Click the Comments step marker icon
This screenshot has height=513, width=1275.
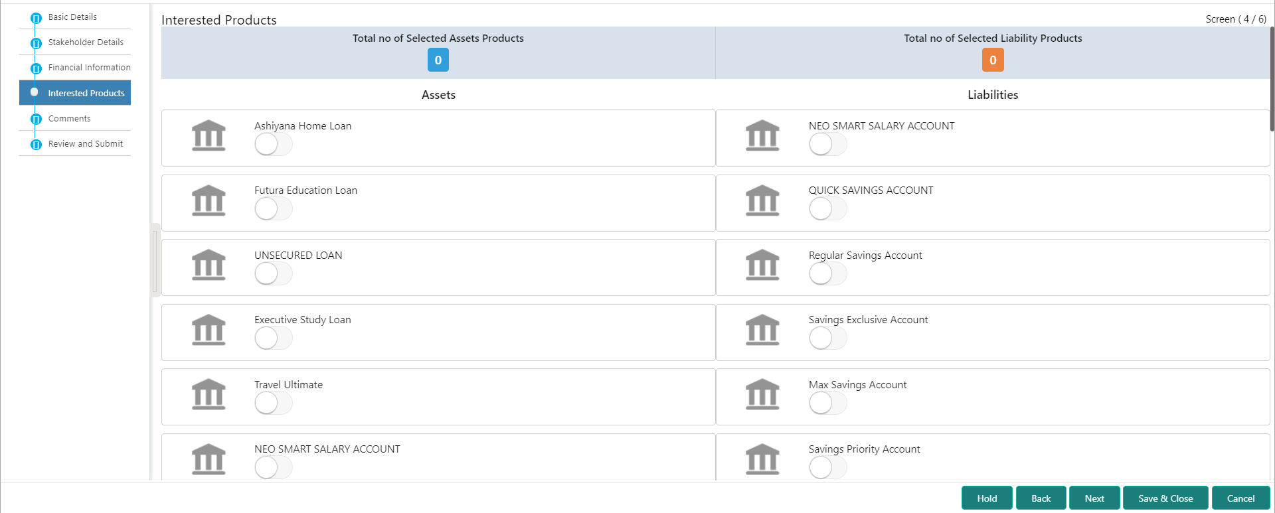coord(36,119)
